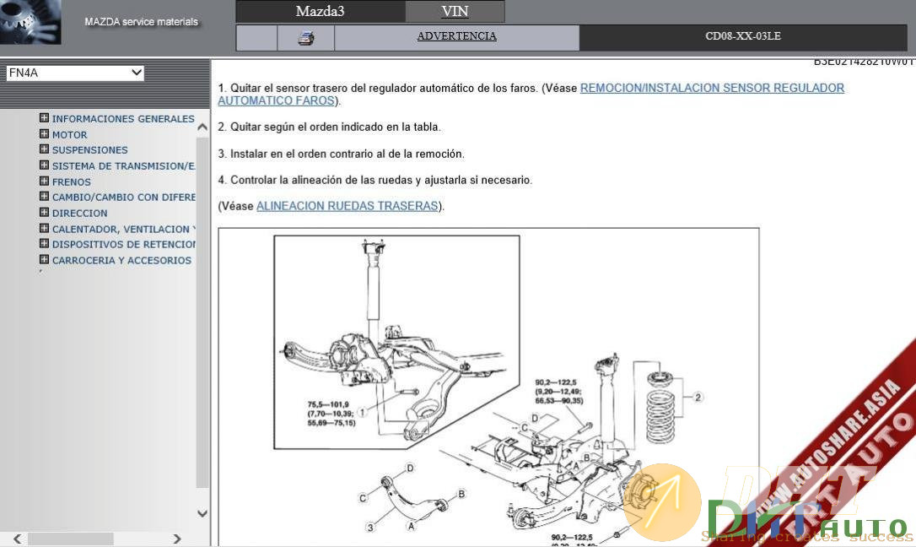Expand INFORMACIONES GENERALES tree node
Image resolution: width=916 pixels, height=547 pixels.
(x=44, y=118)
